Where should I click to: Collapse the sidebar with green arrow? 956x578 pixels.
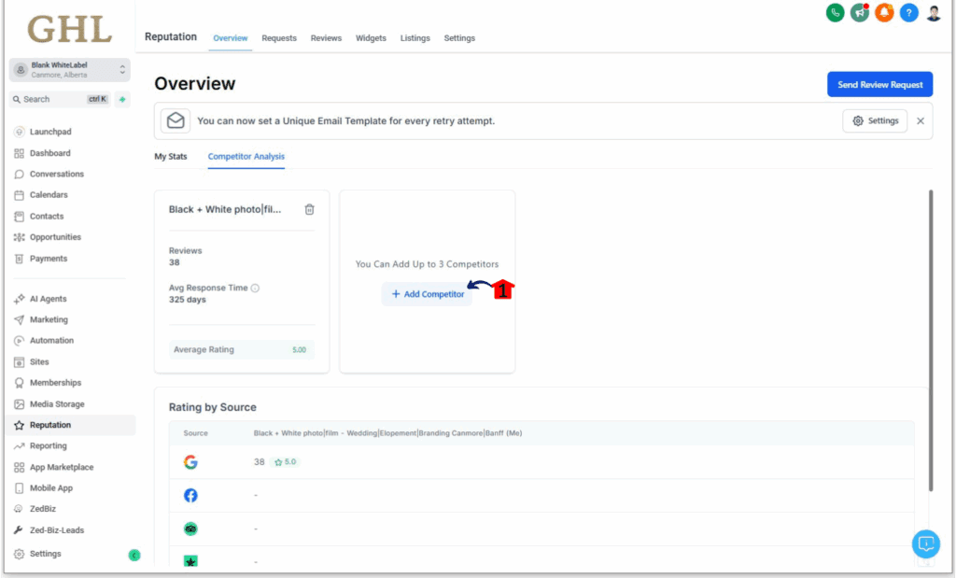[x=134, y=555]
